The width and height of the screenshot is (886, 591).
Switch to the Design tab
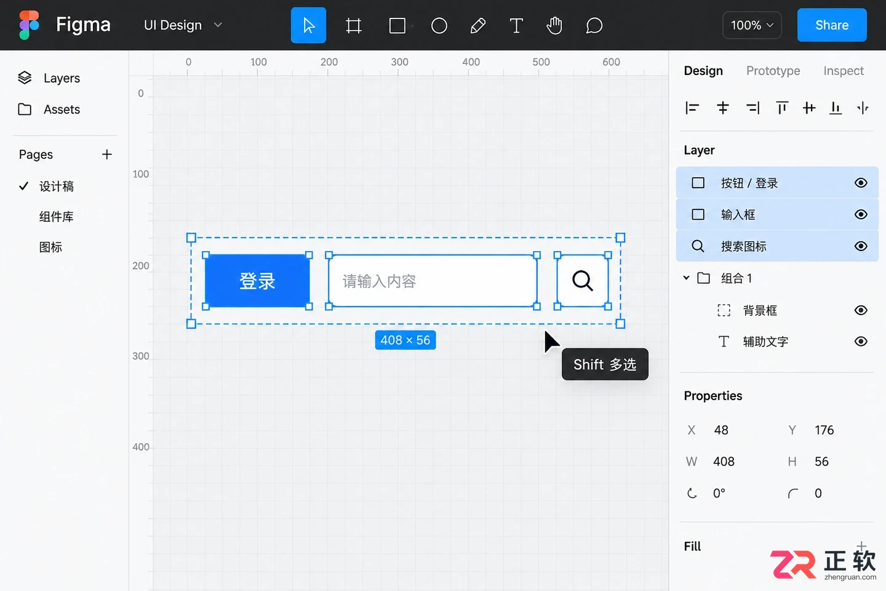click(703, 71)
